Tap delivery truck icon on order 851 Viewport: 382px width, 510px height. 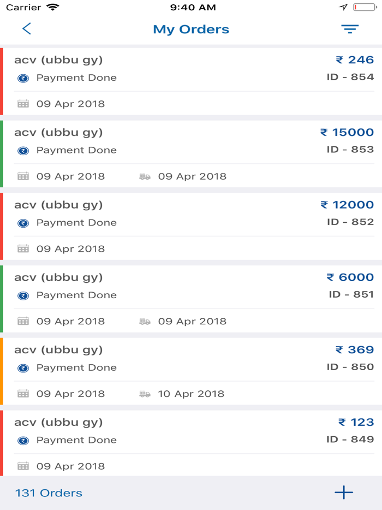click(x=145, y=321)
